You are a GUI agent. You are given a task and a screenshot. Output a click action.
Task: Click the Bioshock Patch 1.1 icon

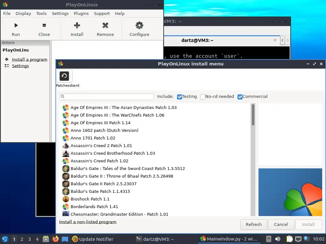66,199
